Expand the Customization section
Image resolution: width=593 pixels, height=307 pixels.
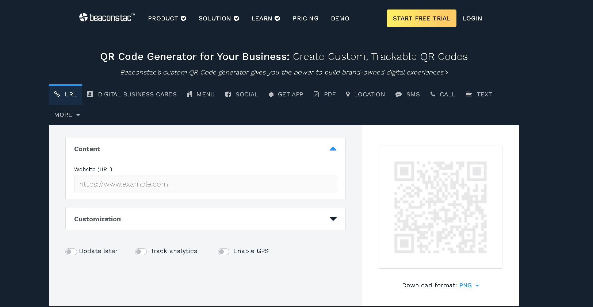coord(333,219)
